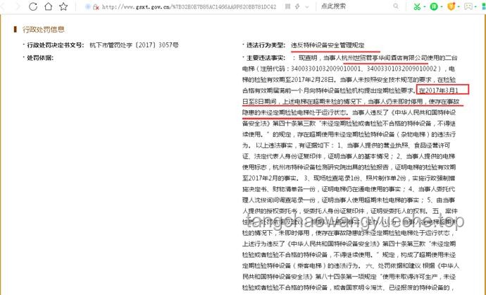
Task: Click the 违法行为类型 label
Action: (266, 45)
